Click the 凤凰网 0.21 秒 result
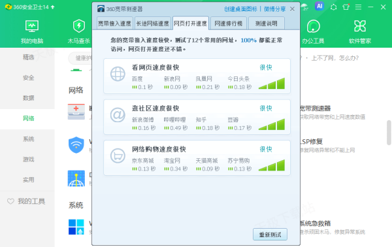392x247 pixels. pos(208,83)
